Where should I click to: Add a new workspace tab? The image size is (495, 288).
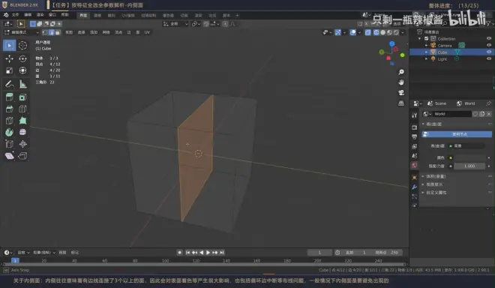(x=238, y=16)
